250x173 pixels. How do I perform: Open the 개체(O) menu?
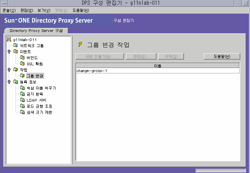click(x=61, y=10)
